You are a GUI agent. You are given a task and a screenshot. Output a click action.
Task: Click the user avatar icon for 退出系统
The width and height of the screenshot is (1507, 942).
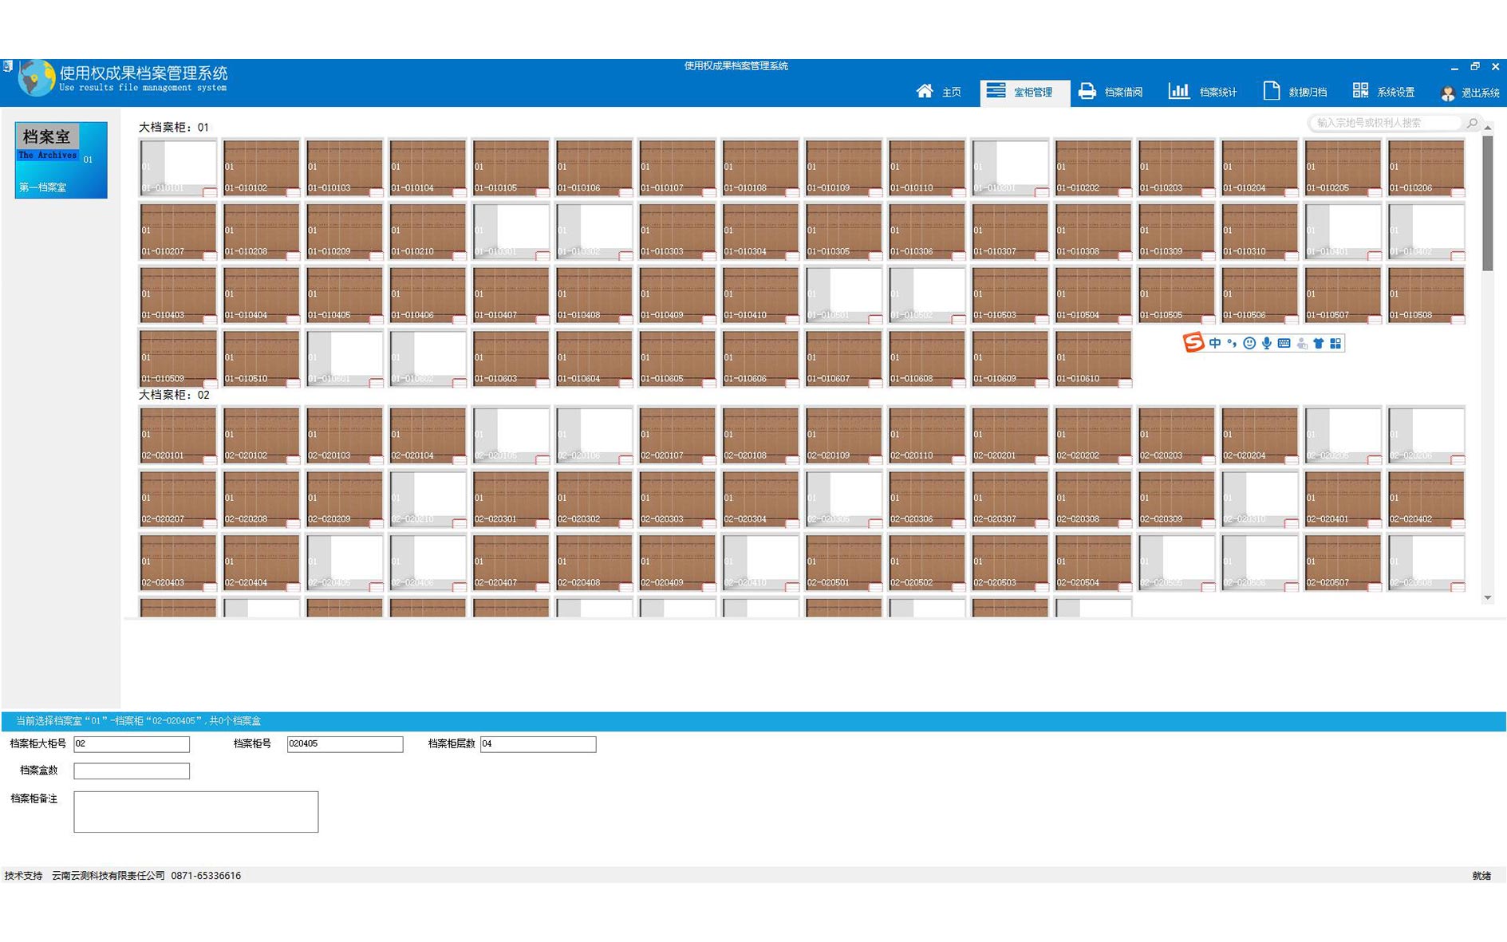click(x=1448, y=93)
